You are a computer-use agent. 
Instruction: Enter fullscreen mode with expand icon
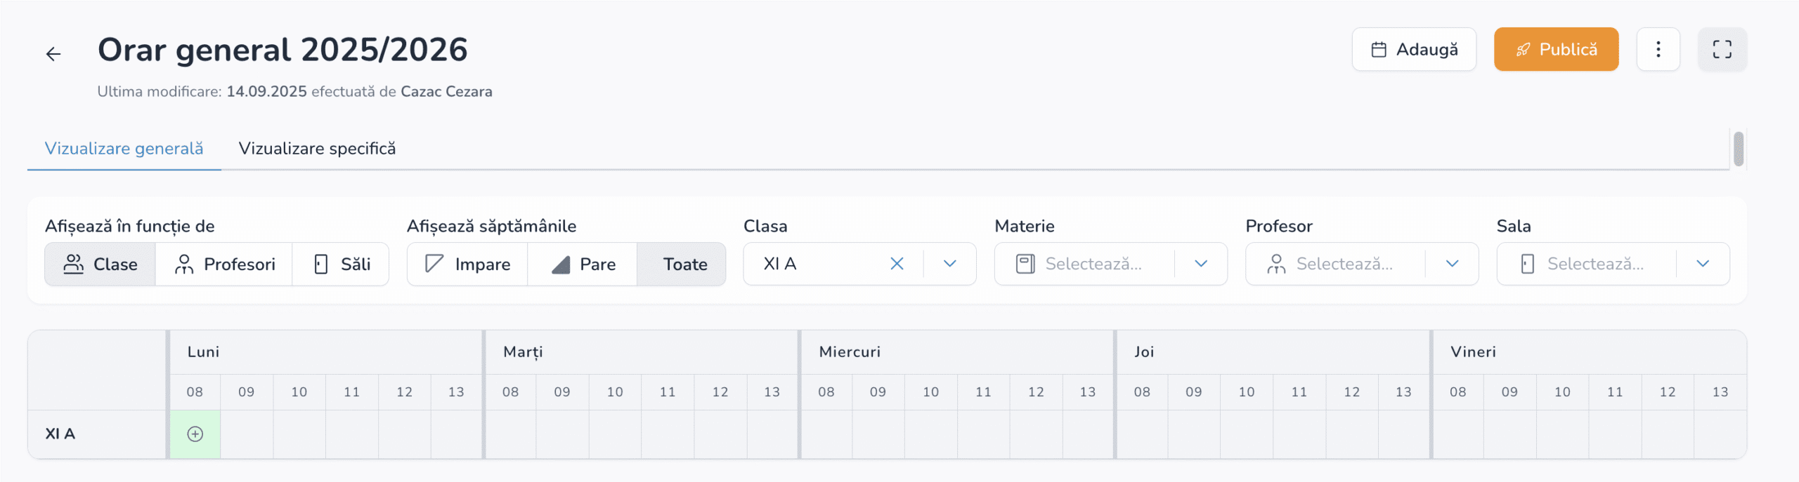(x=1722, y=49)
